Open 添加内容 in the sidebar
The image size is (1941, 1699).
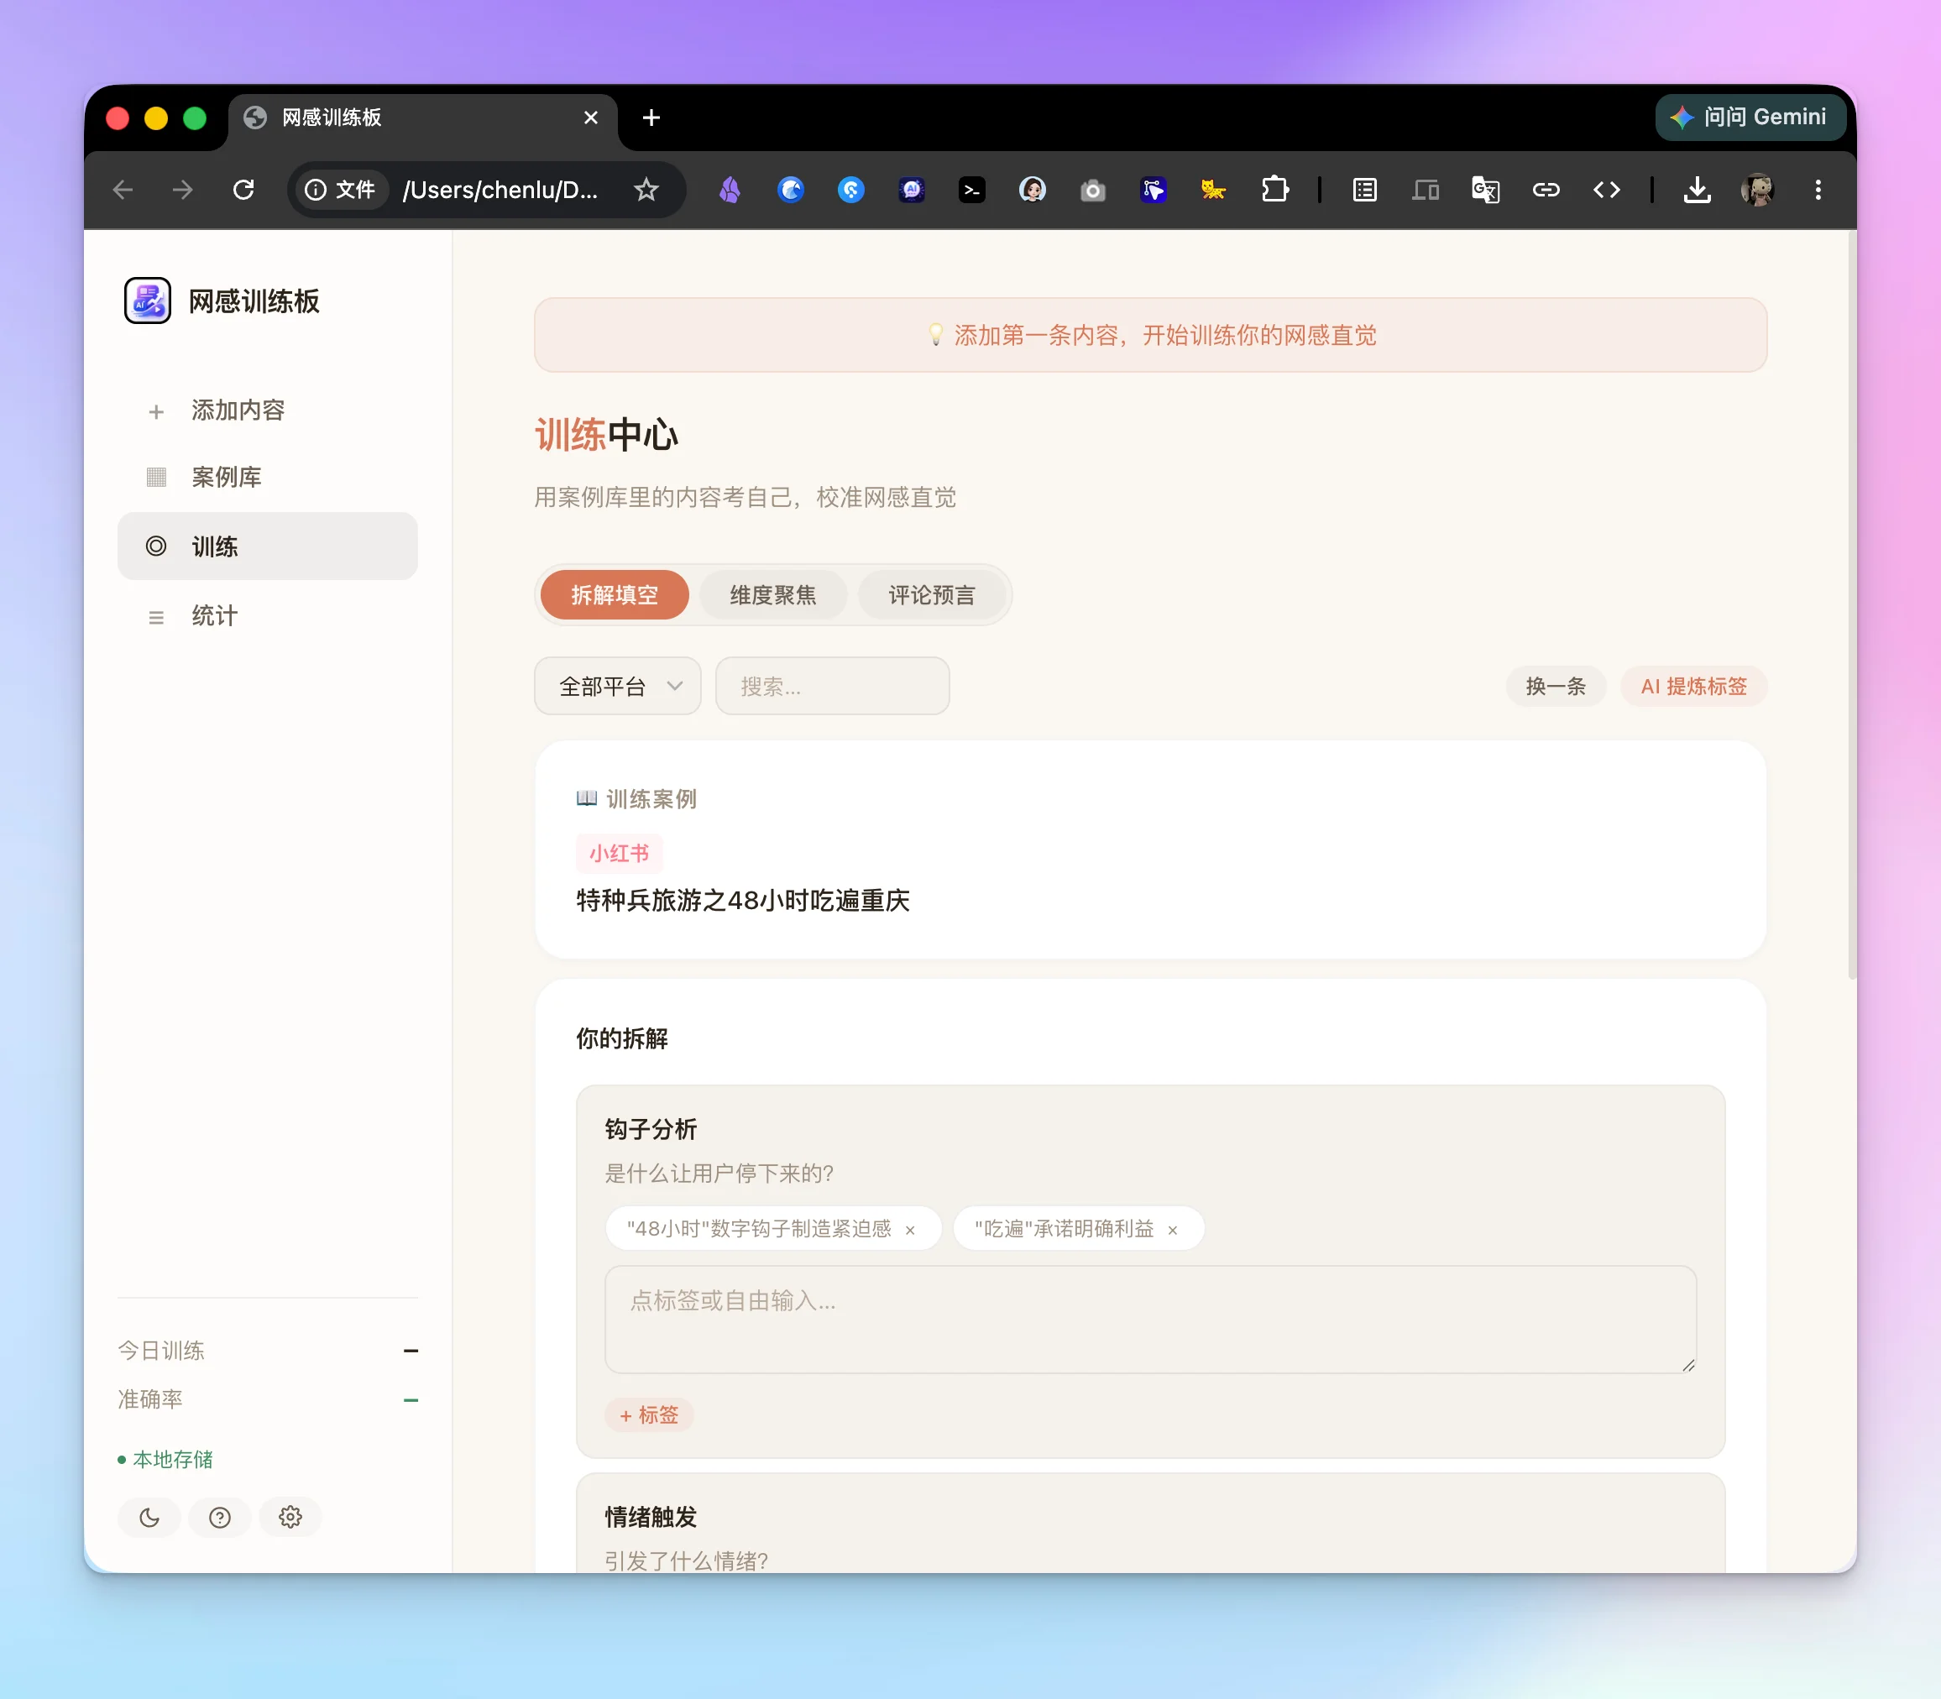pyautogui.click(x=268, y=410)
